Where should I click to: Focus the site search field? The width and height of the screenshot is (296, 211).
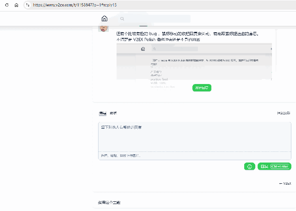click(157, 19)
